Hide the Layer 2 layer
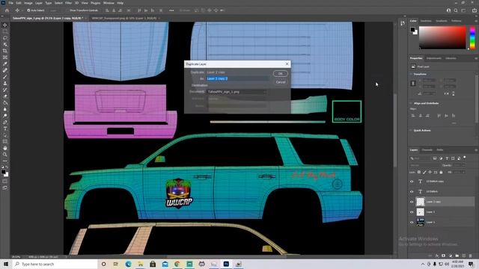 412,212
